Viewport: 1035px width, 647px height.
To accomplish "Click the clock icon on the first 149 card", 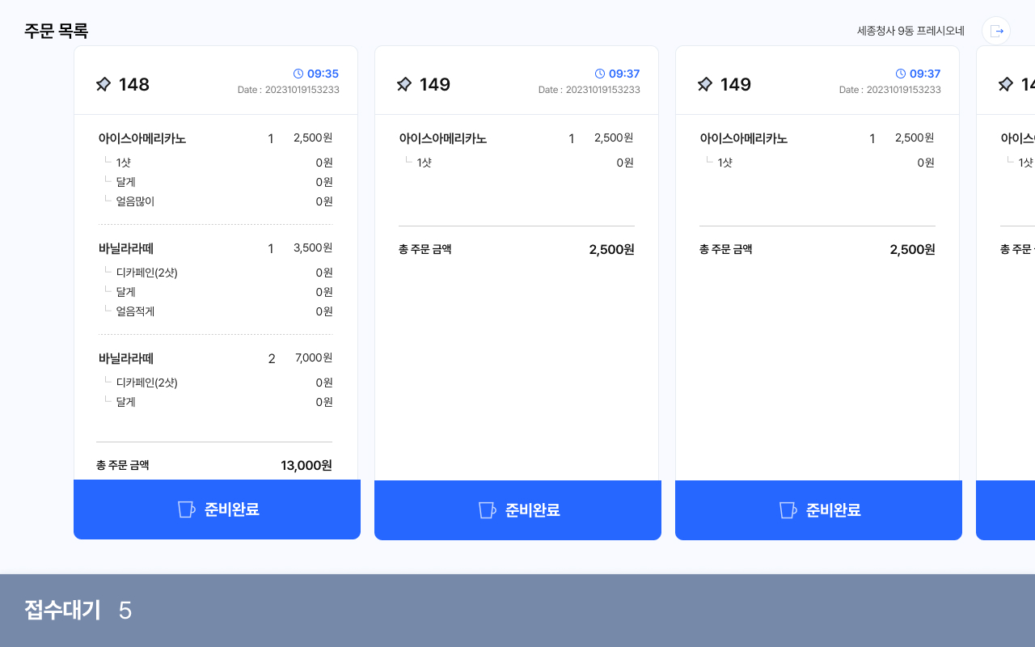I will (600, 74).
